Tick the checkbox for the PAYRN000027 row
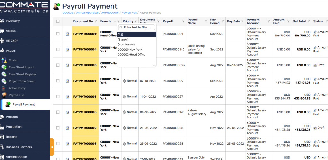This screenshot has height=160, width=328. click(58, 97)
